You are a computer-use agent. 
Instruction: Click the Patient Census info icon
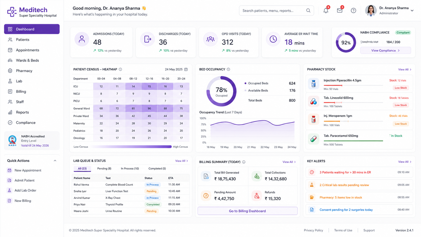[120, 69]
